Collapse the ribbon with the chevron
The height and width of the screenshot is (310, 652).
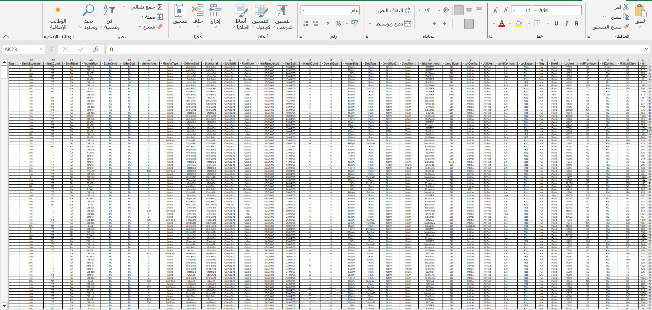6,36
